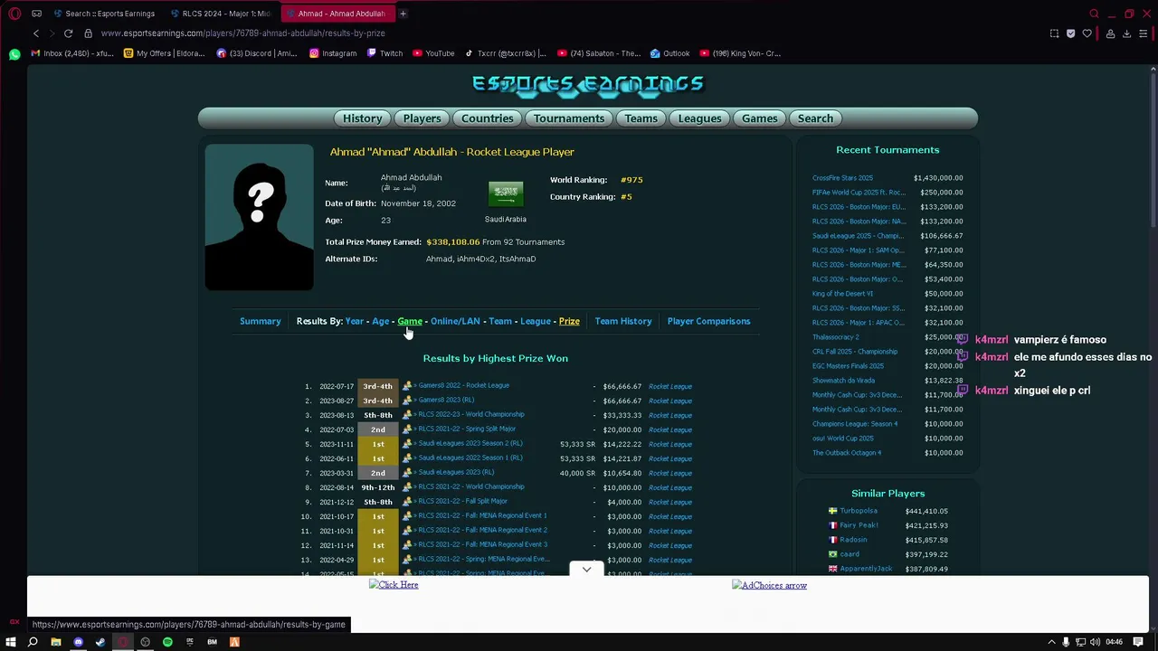The width and height of the screenshot is (1158, 651).
Task: Click the Saudi Arabia flag image
Action: click(506, 193)
